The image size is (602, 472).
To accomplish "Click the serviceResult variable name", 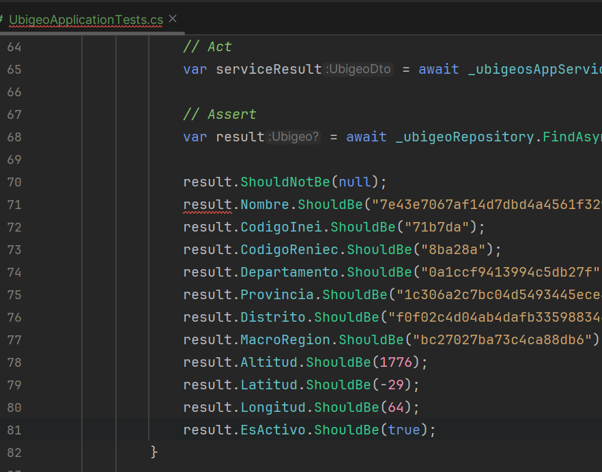I will pyautogui.click(x=268, y=70).
